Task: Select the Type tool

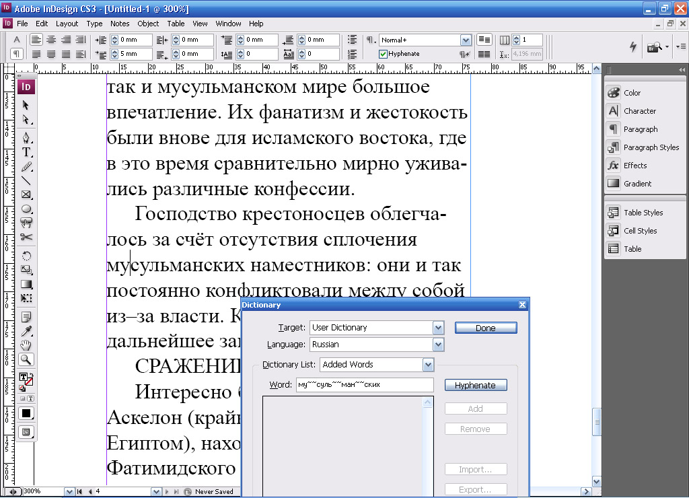Action: click(x=26, y=152)
